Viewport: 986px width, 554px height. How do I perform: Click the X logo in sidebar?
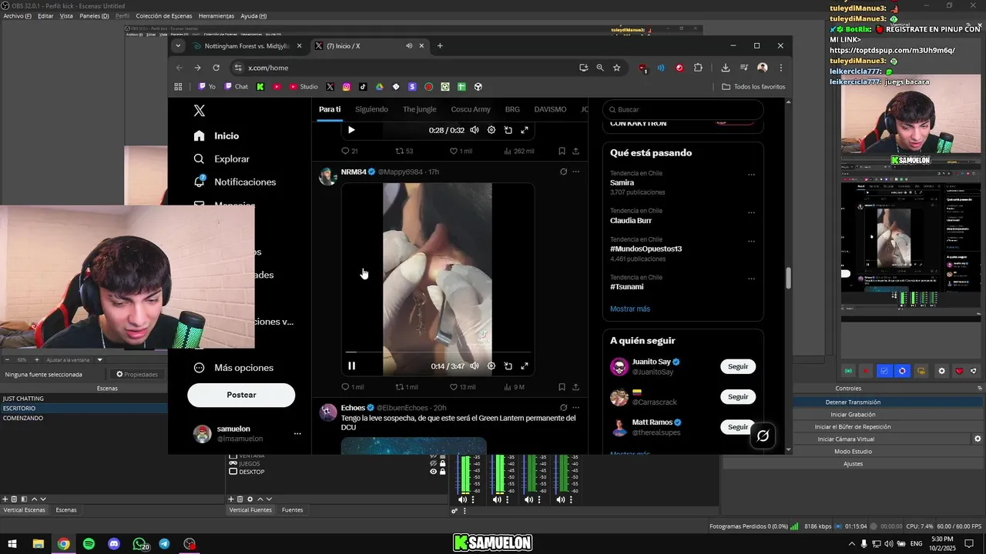tap(200, 111)
